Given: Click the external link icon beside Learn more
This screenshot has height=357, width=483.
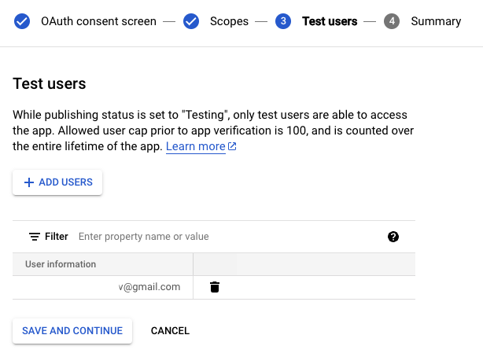Looking at the screenshot, I should click(232, 146).
